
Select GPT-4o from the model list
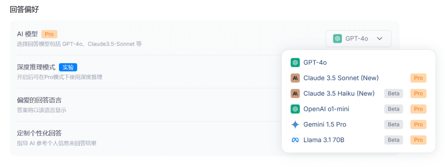(x=315, y=63)
